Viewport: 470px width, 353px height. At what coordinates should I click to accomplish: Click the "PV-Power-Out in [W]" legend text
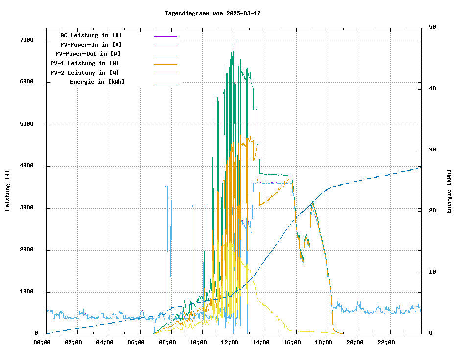point(88,54)
